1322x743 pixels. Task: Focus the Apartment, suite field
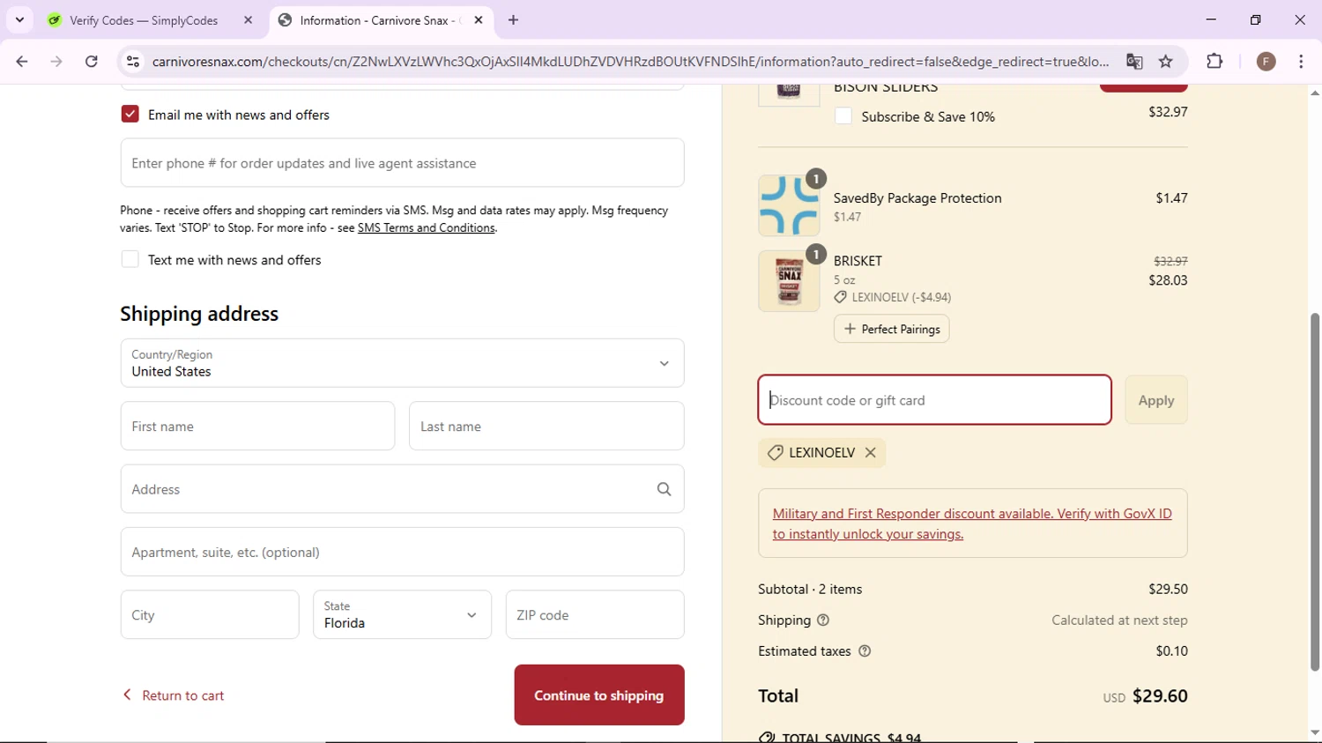[402, 552]
